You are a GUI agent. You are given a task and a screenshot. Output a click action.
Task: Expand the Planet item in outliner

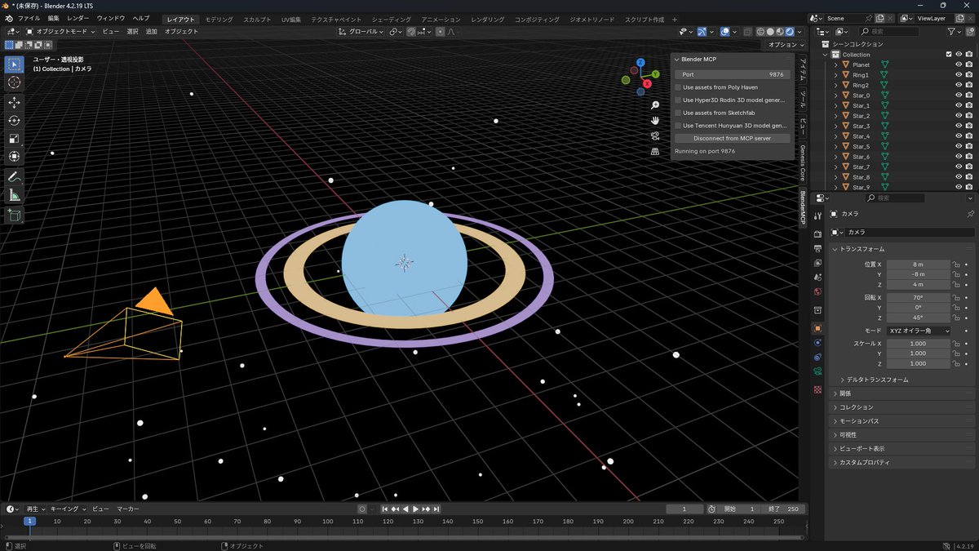(836, 64)
